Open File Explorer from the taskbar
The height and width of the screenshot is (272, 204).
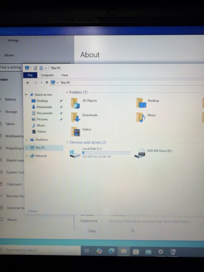(123, 251)
